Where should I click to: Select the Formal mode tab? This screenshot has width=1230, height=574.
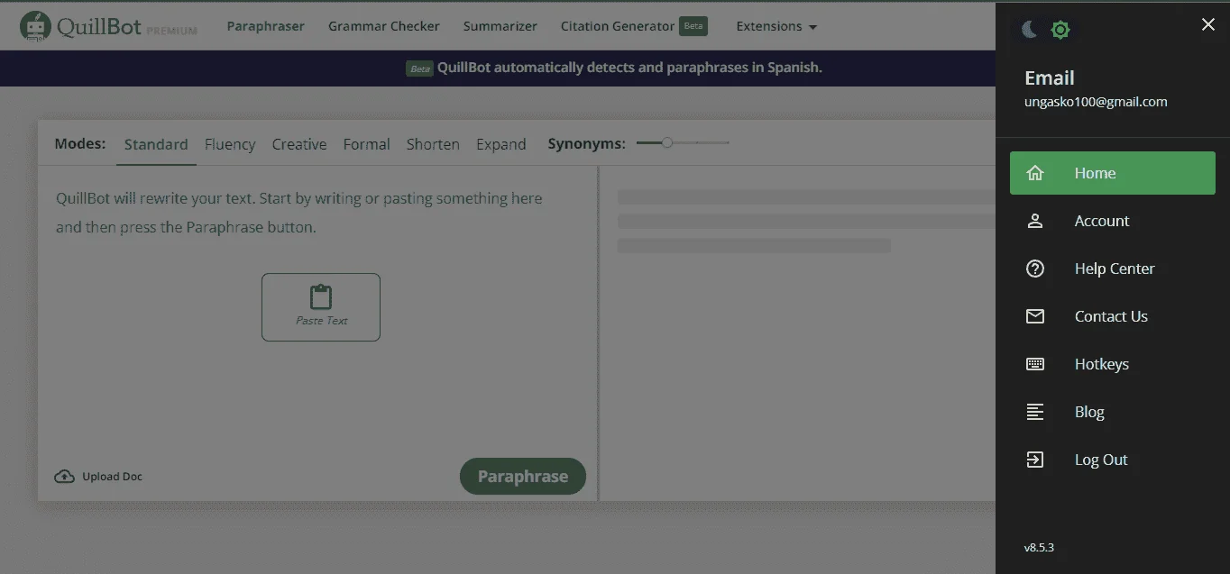click(x=366, y=144)
